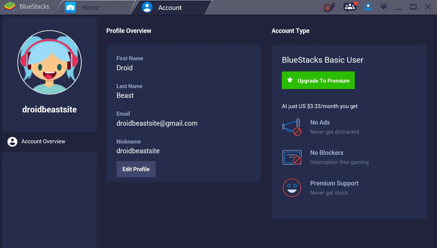This screenshot has height=248, width=437.
Task: Open the speed snail icon in title bar
Action: pyautogui.click(x=329, y=7)
